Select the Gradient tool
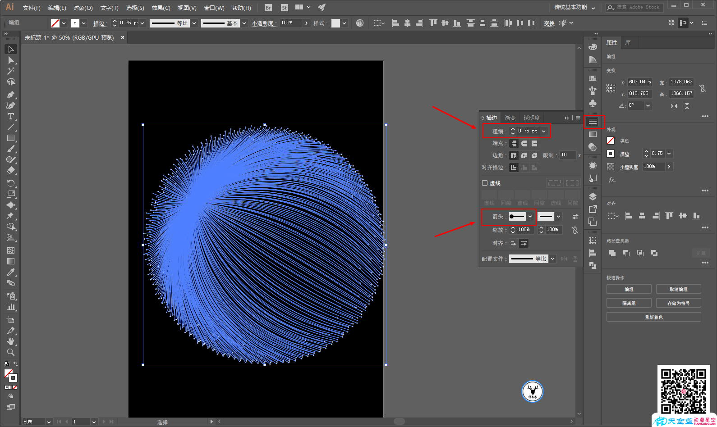This screenshot has height=427, width=717. click(11, 261)
